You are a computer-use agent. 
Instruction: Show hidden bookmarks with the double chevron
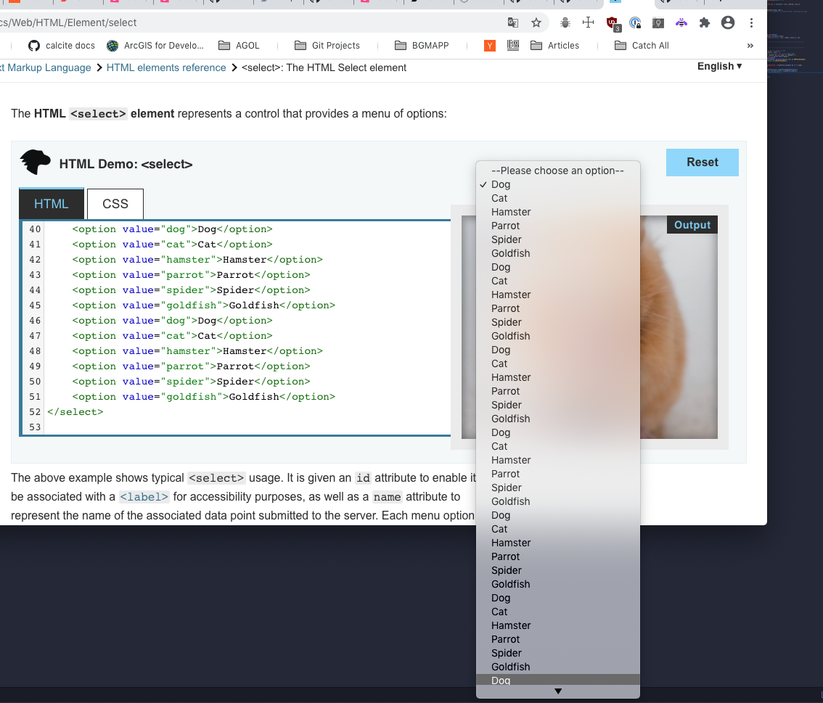click(750, 46)
